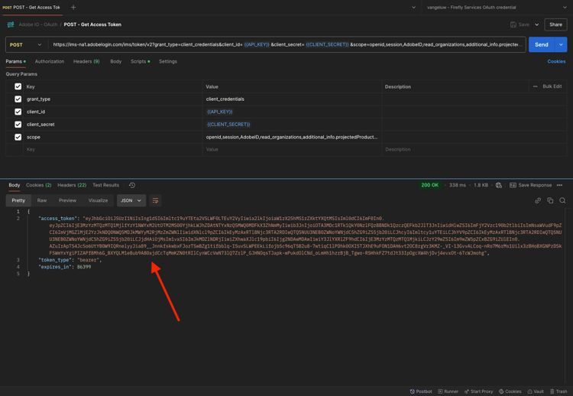Select the Visualize view
573x396 pixels.
pos(98,200)
